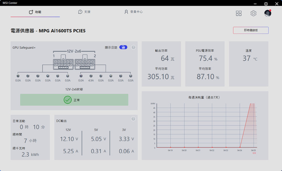Switch to the 支援 tab

[84, 12]
